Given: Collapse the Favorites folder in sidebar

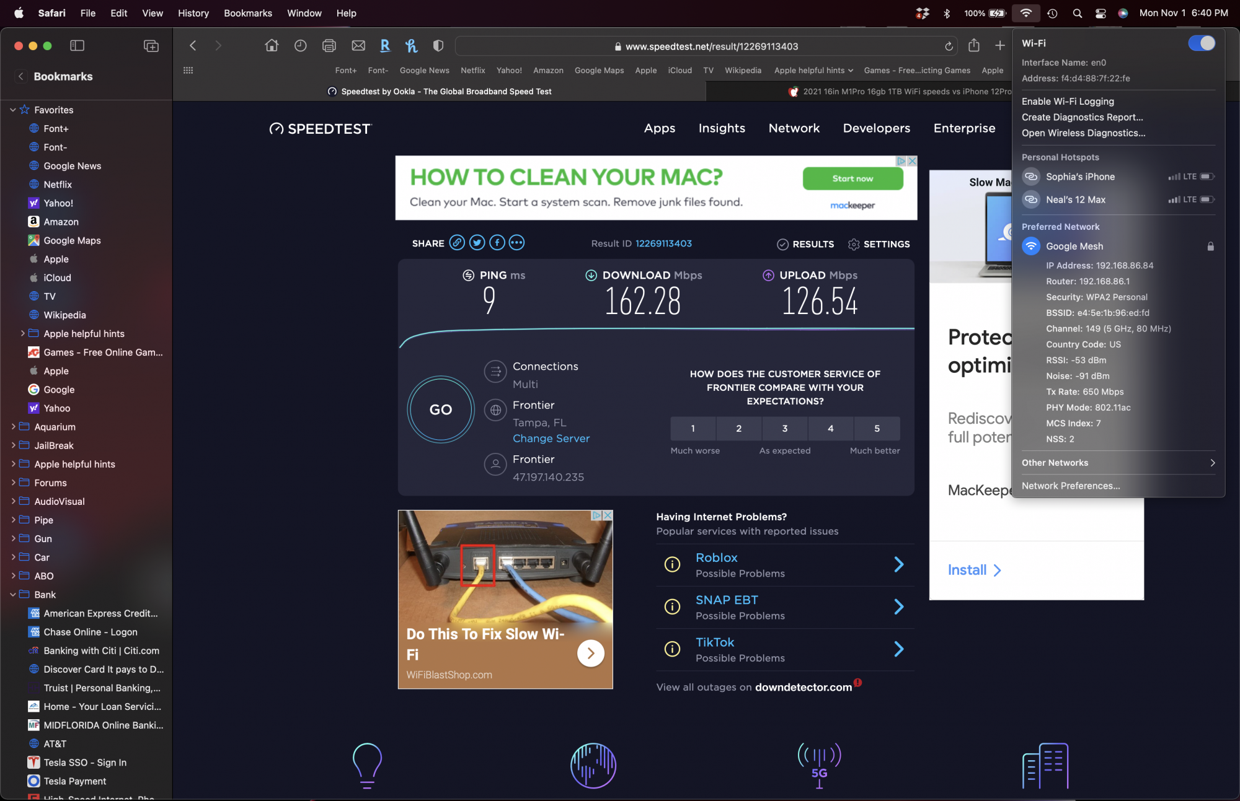Looking at the screenshot, I should click(x=13, y=110).
